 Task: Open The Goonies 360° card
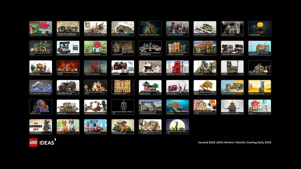(x=41, y=127)
